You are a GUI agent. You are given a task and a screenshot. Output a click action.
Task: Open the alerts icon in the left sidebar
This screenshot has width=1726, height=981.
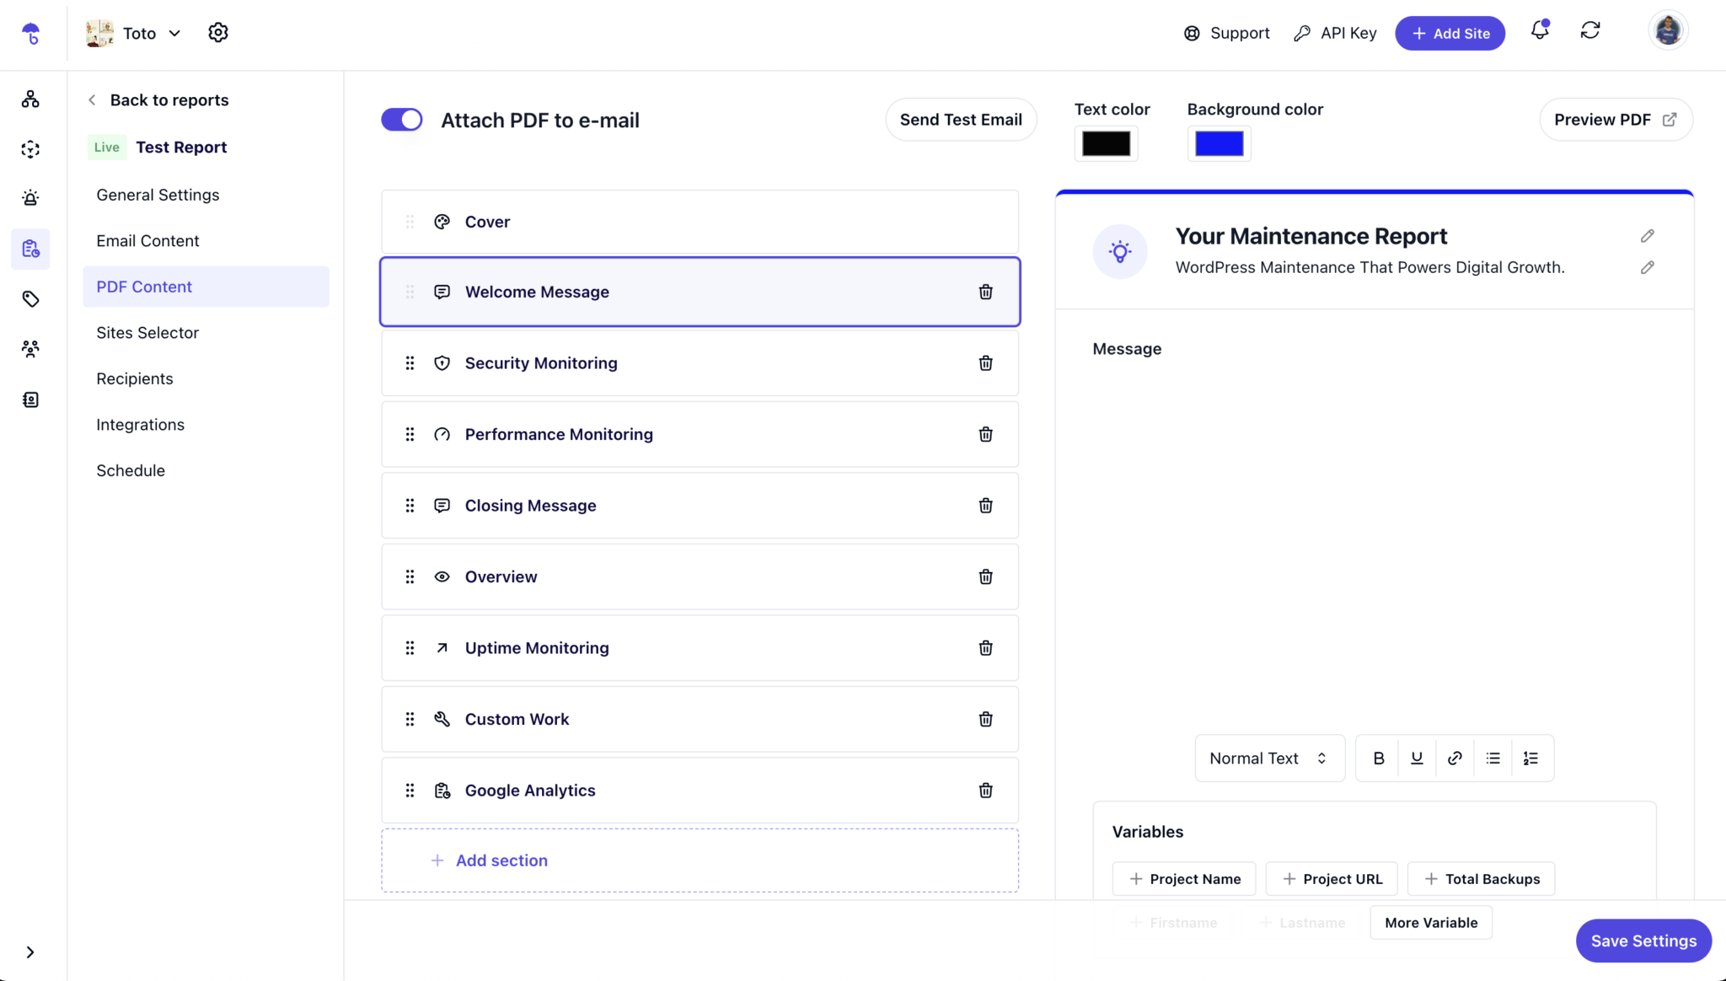click(x=30, y=198)
